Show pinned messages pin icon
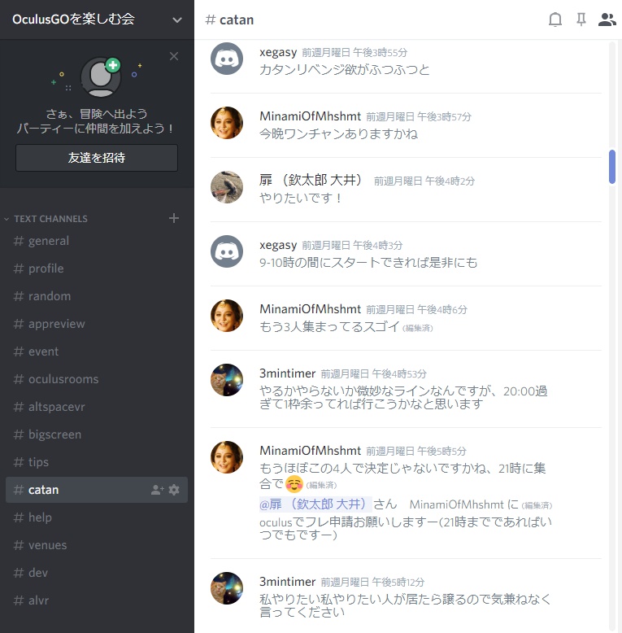This screenshot has height=633, width=622. click(581, 20)
